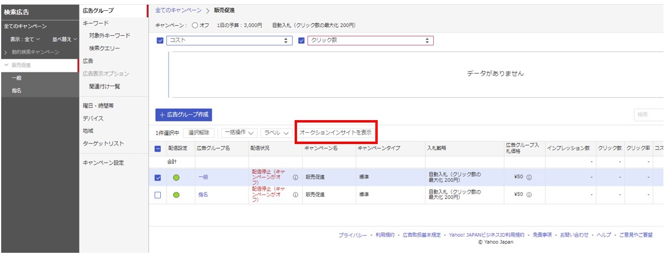The width and height of the screenshot is (664, 254).
Task: Click 全てのキャンペーン breadcrumb link
Action: click(x=178, y=10)
